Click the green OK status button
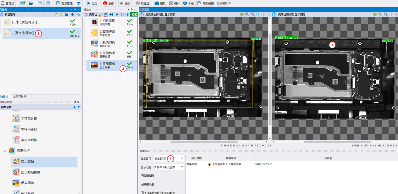 [x=134, y=14]
